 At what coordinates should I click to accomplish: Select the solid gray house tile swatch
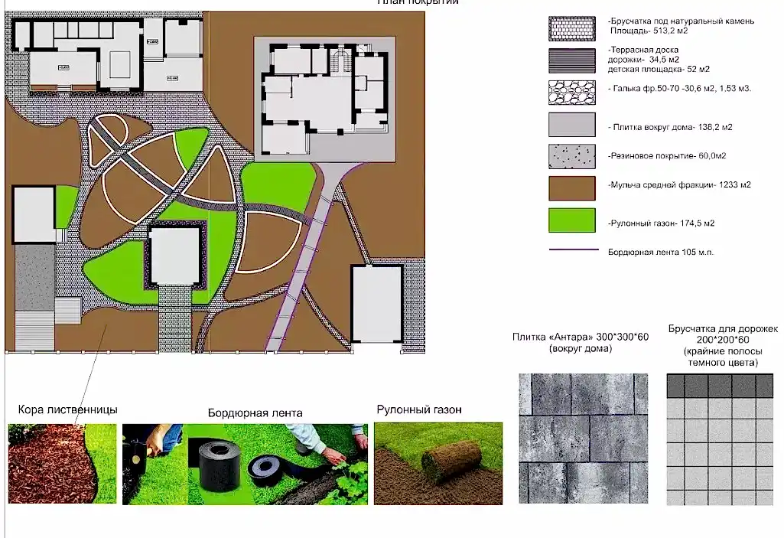(x=572, y=125)
